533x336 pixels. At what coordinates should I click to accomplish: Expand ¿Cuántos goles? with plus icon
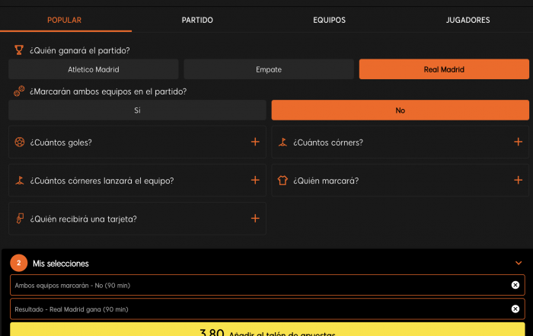tap(255, 142)
